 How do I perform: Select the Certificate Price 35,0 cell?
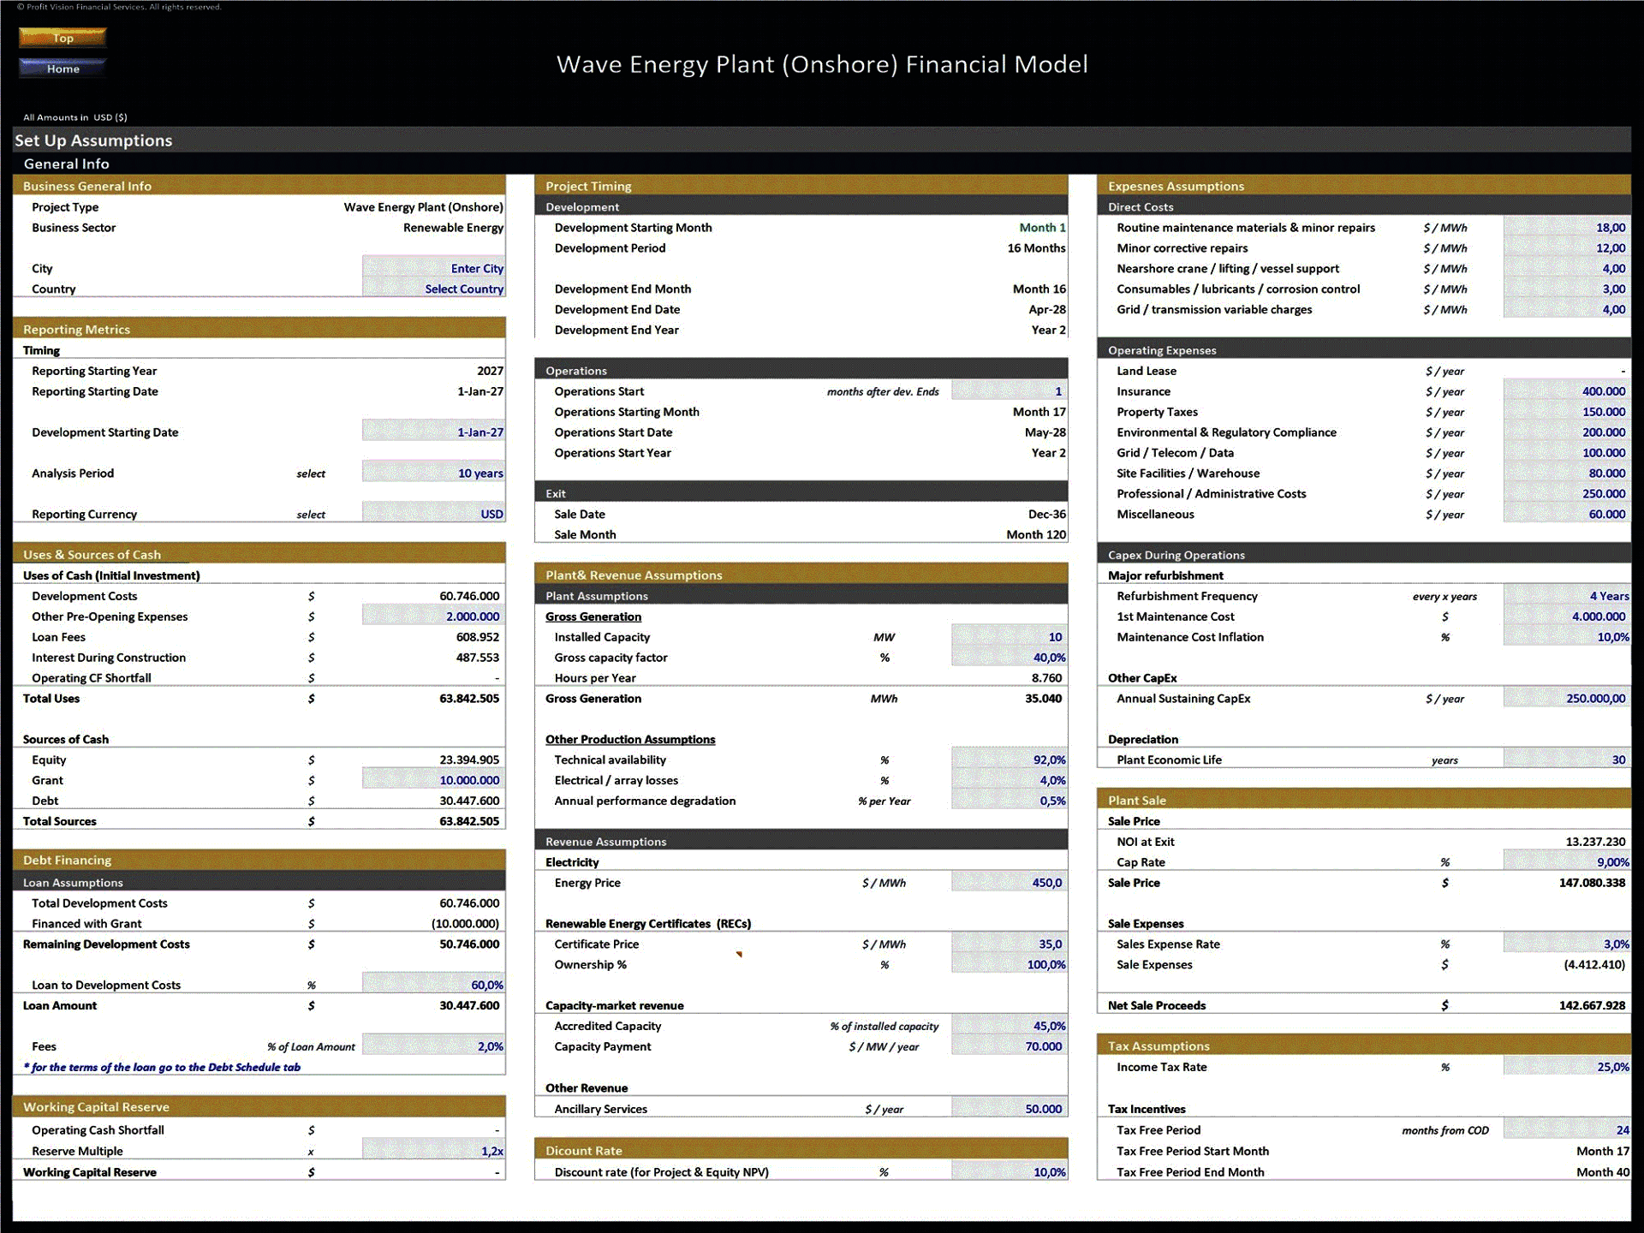[1010, 944]
